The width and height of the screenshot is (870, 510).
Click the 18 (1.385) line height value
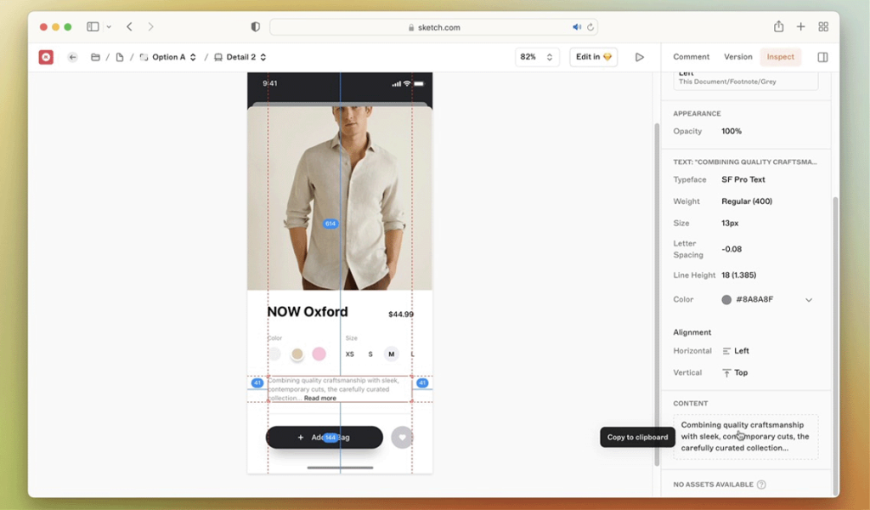coord(738,275)
